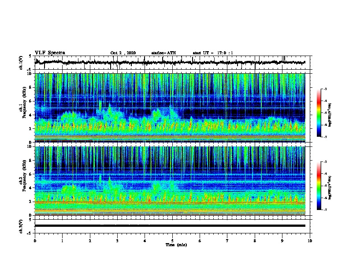
Task: Click the 'station=ATH' label
Action: (x=163, y=53)
